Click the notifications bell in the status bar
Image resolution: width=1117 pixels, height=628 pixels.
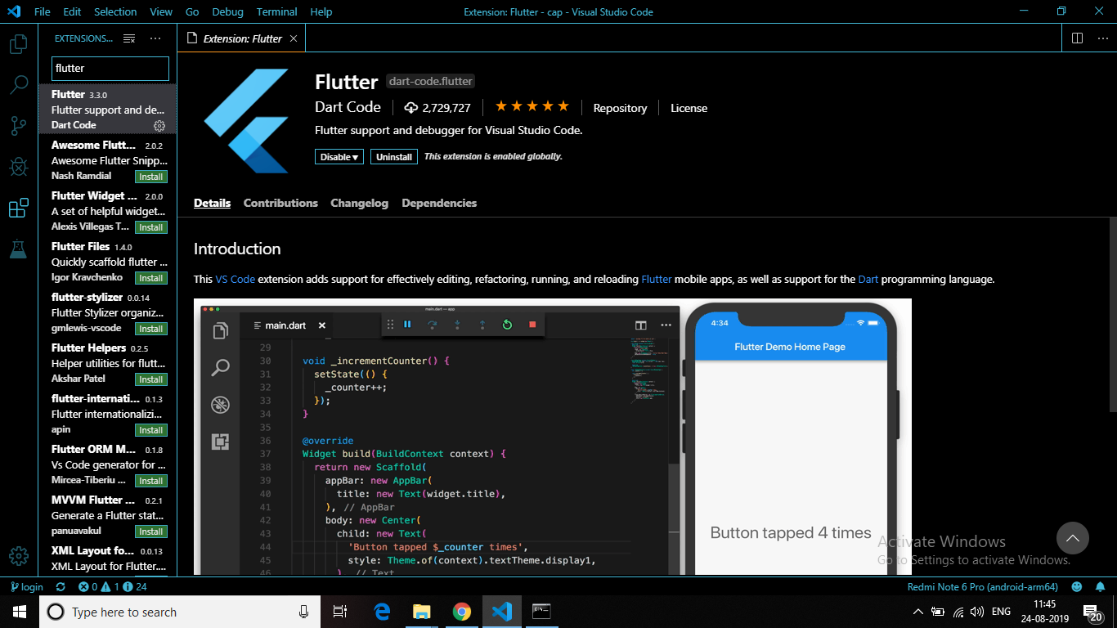(1099, 586)
